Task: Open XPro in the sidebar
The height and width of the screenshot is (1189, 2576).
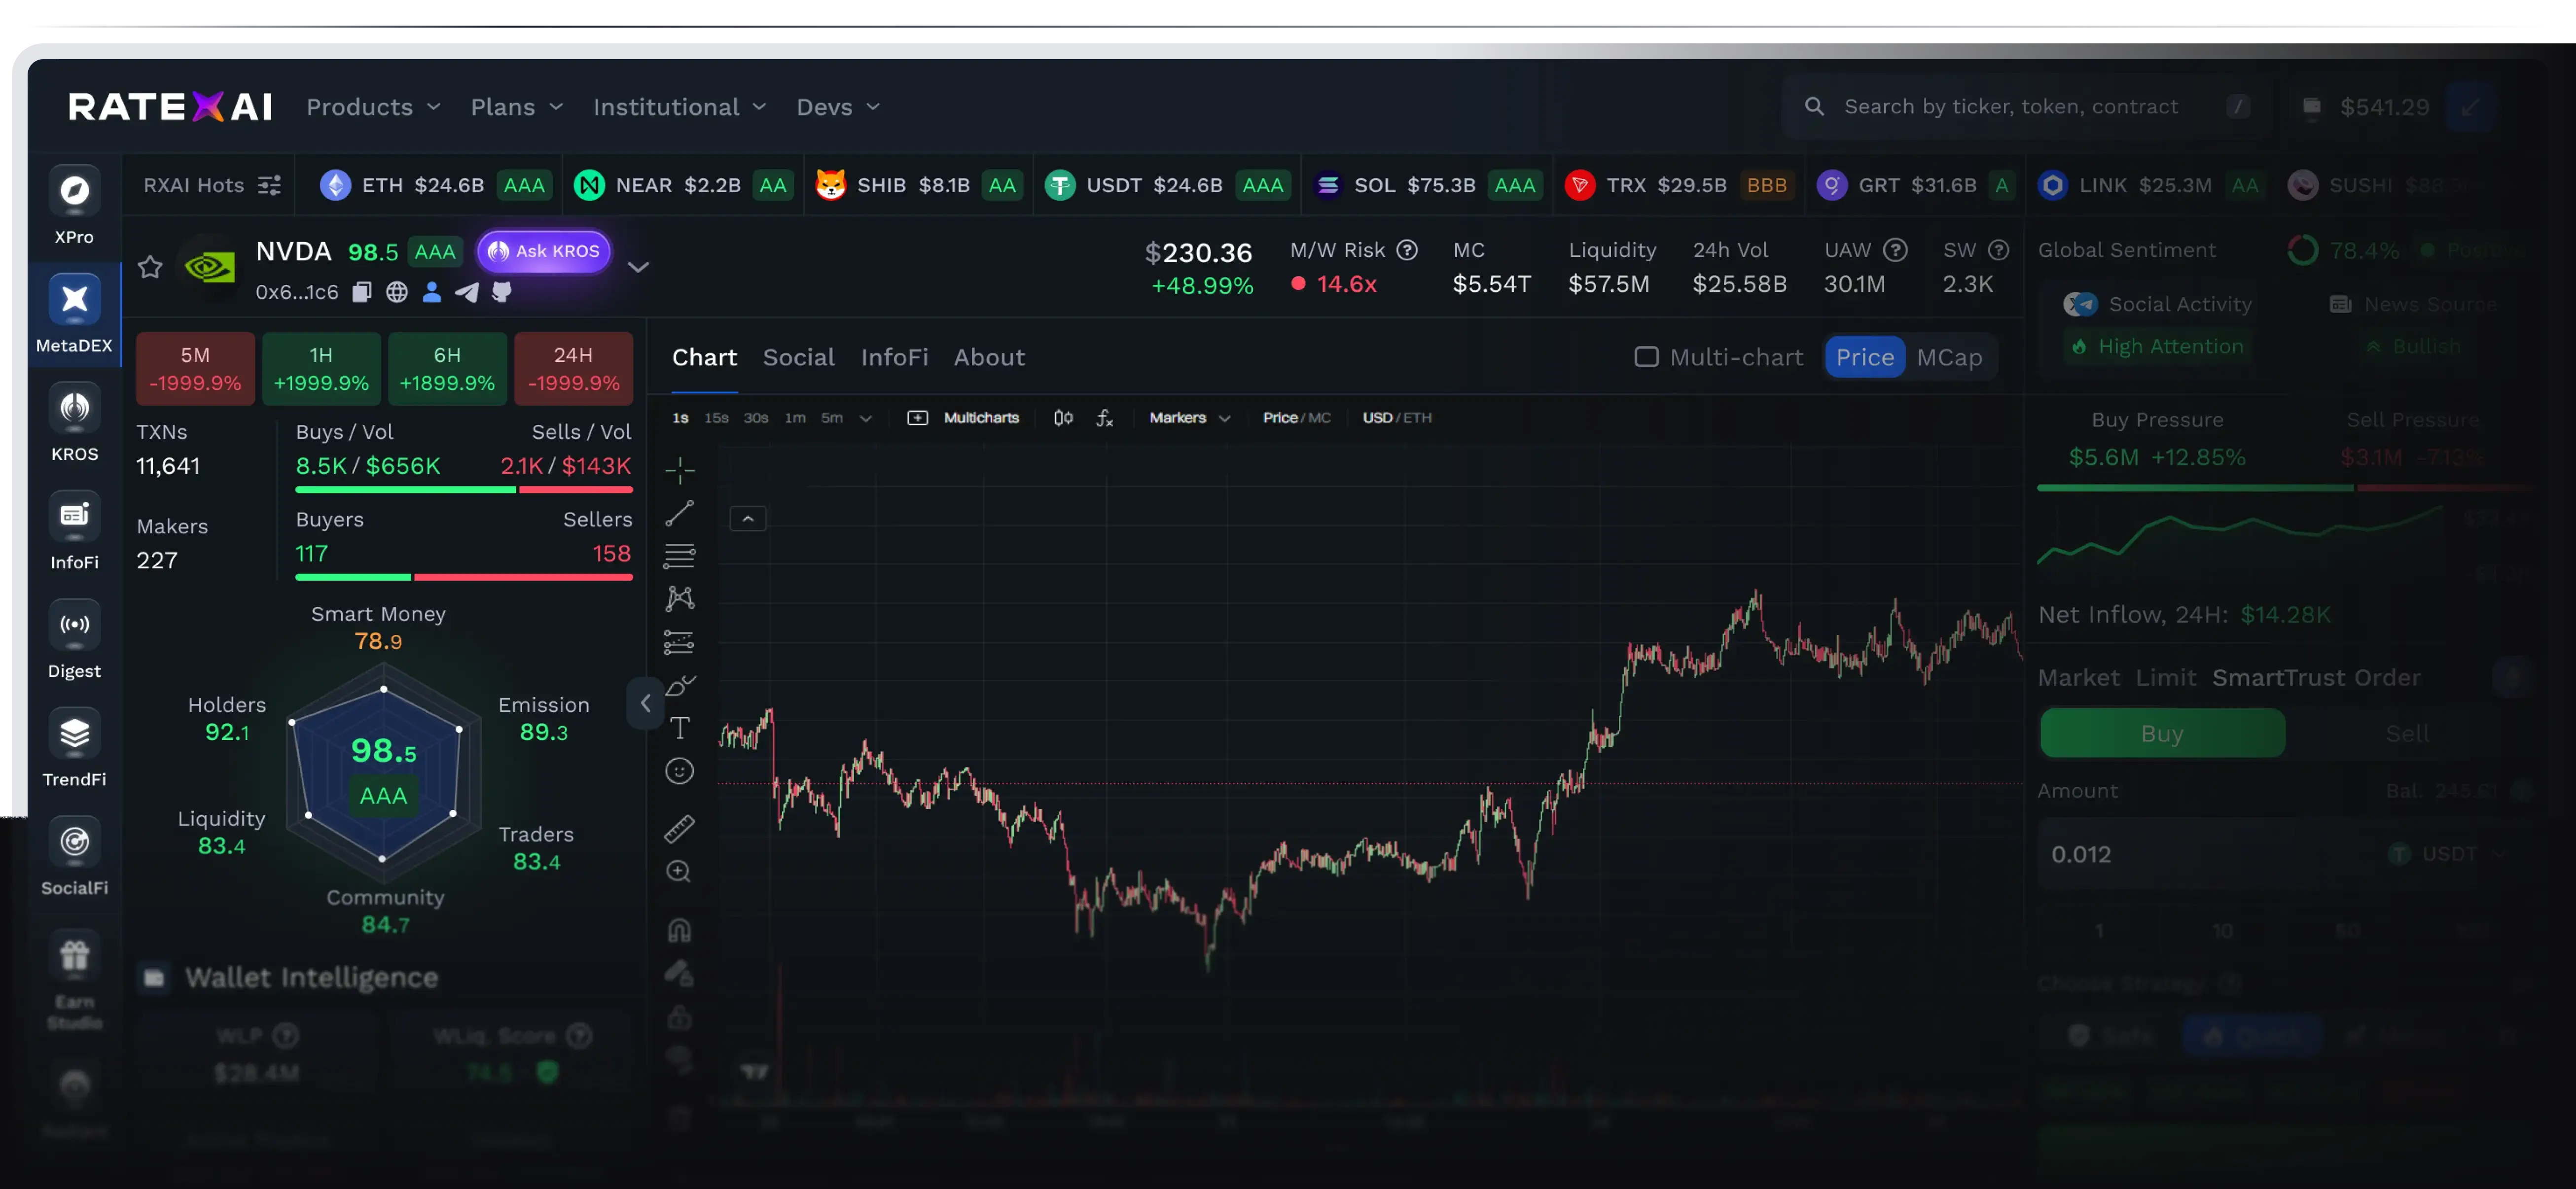Action: 74,206
